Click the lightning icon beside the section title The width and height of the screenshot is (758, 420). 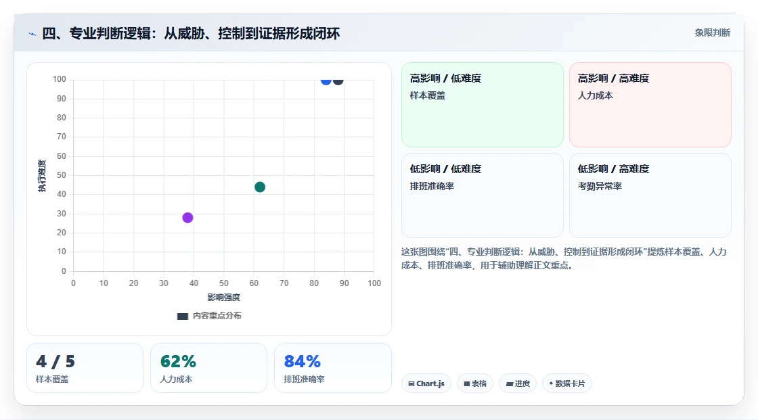32,34
